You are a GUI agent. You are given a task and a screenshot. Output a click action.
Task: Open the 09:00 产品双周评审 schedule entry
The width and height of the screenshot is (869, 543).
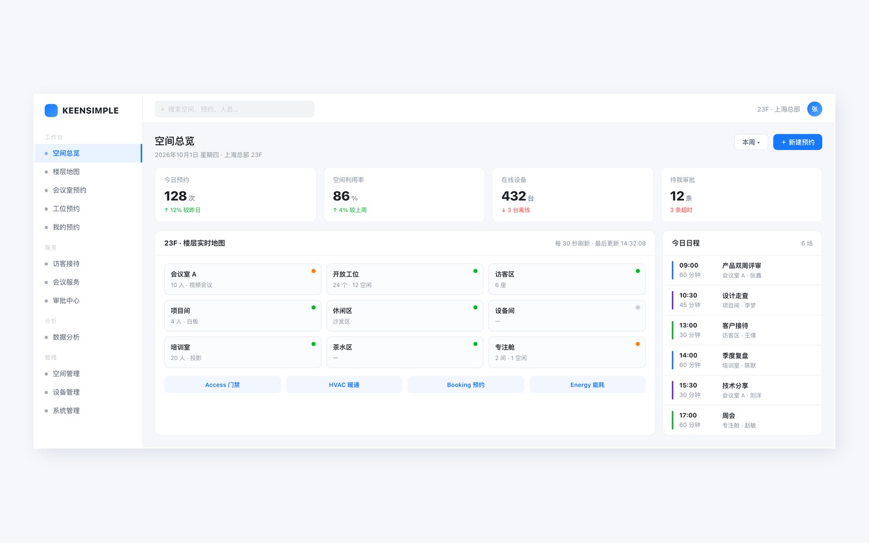pyautogui.click(x=742, y=270)
